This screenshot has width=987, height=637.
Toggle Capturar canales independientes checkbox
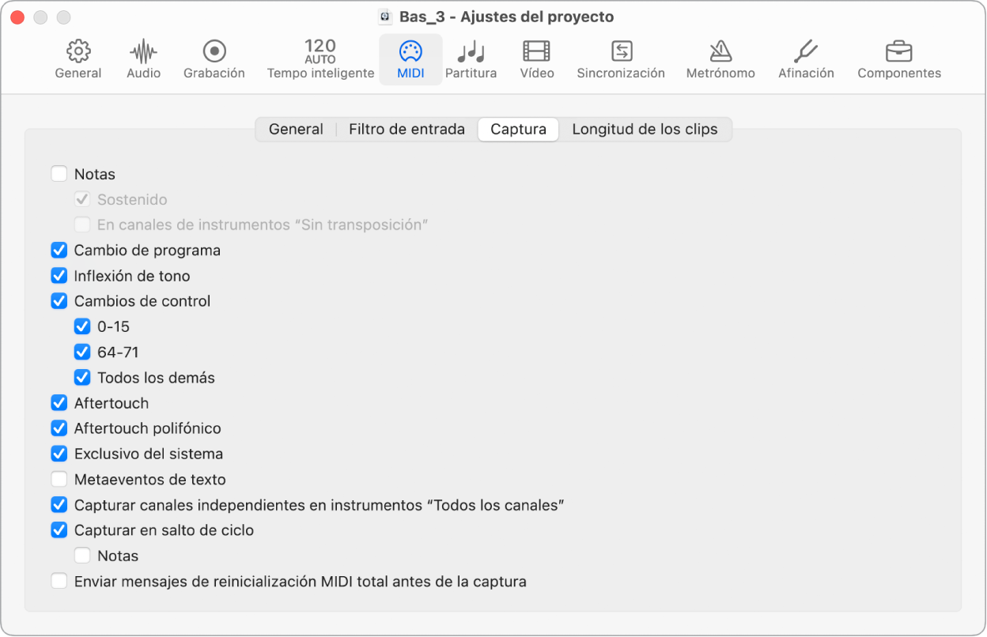click(x=59, y=505)
